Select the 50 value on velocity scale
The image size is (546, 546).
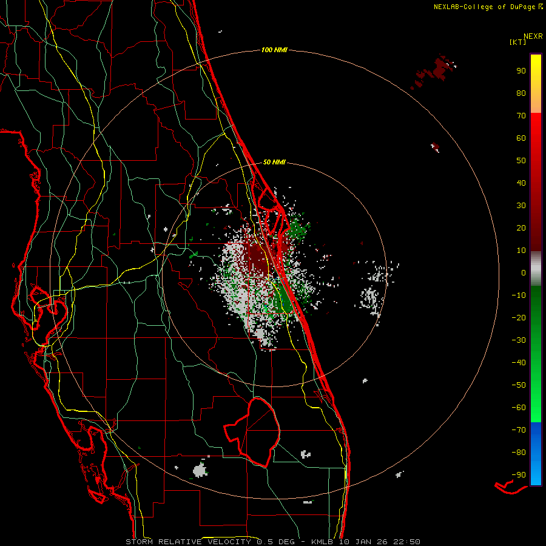521,161
